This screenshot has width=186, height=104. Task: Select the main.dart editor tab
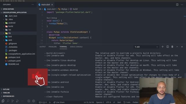46,5
